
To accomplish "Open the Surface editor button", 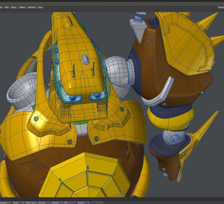I will click(x=83, y=203).
